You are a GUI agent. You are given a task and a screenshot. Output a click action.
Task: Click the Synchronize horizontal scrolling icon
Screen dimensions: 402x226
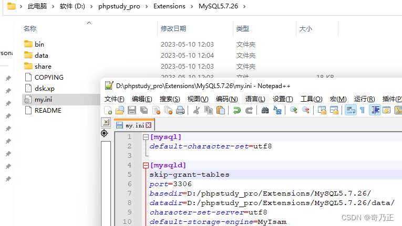(334, 110)
